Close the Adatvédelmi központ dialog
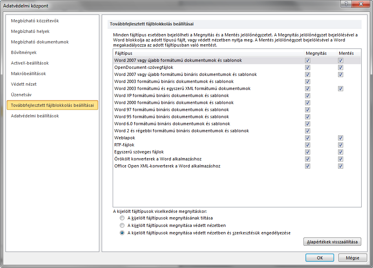 (361, 4)
